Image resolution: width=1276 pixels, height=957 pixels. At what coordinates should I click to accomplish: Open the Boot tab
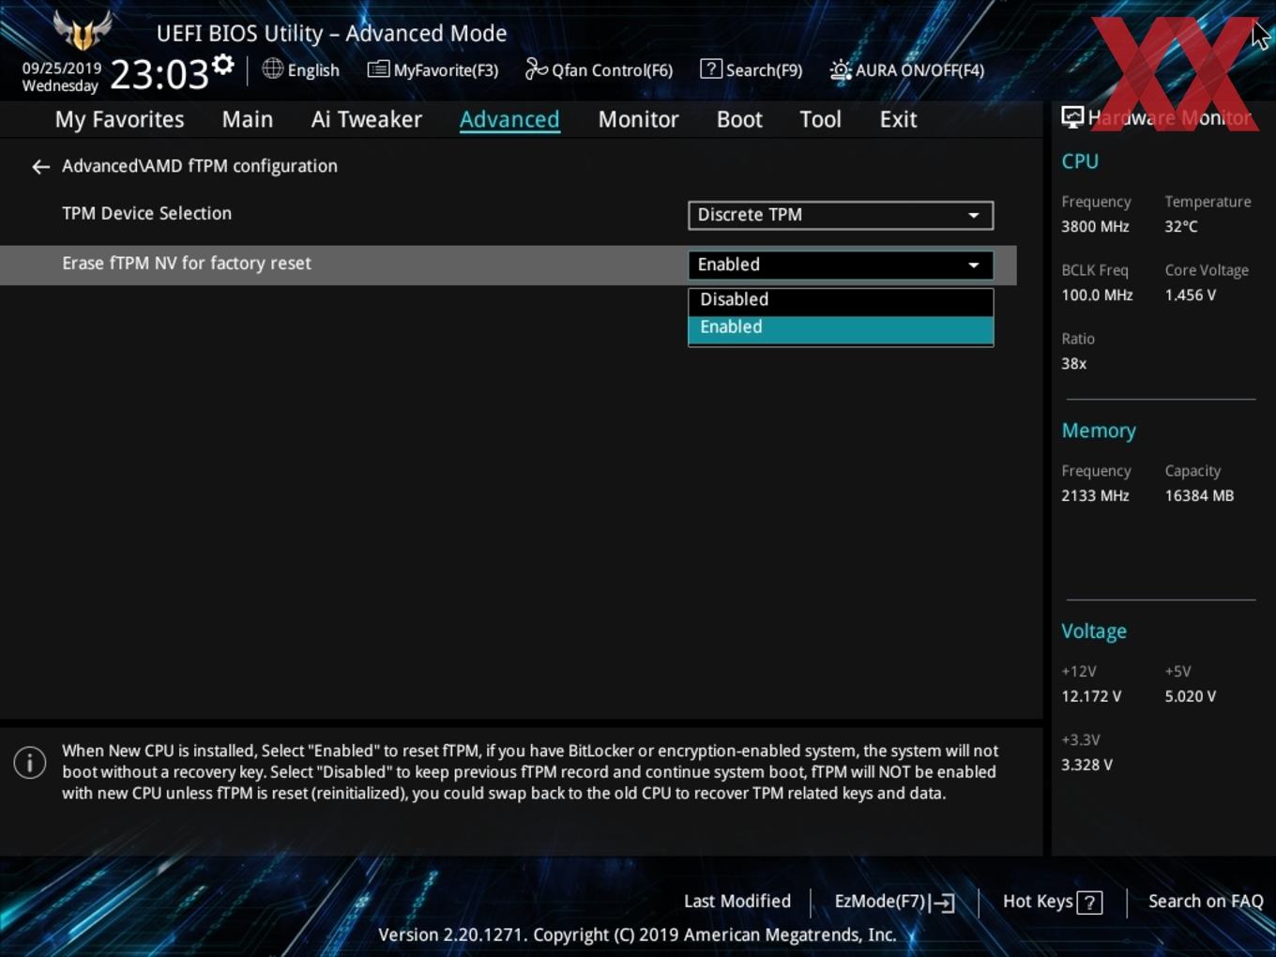(x=739, y=119)
